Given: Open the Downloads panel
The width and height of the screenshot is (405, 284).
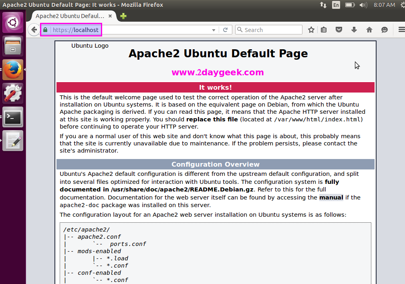Looking at the screenshot, I should 354,30.
